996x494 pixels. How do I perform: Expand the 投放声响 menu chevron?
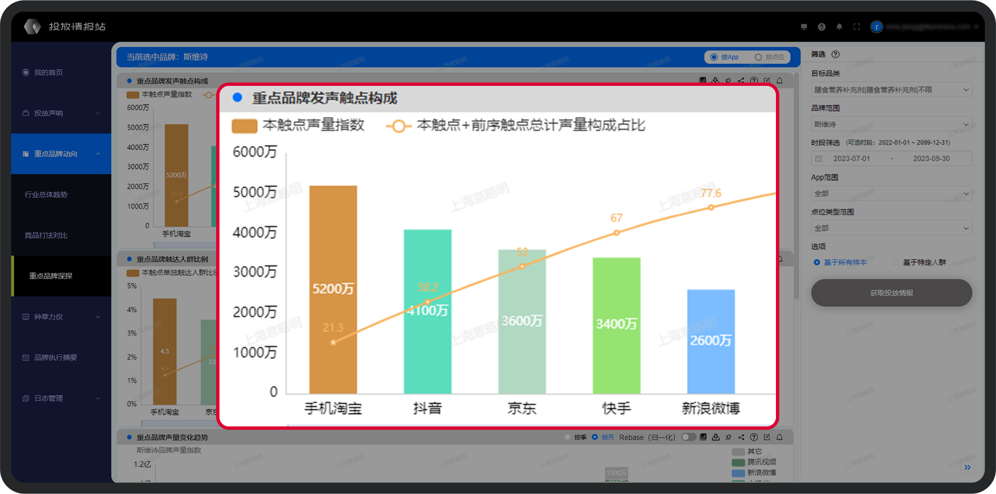pyautogui.click(x=98, y=113)
